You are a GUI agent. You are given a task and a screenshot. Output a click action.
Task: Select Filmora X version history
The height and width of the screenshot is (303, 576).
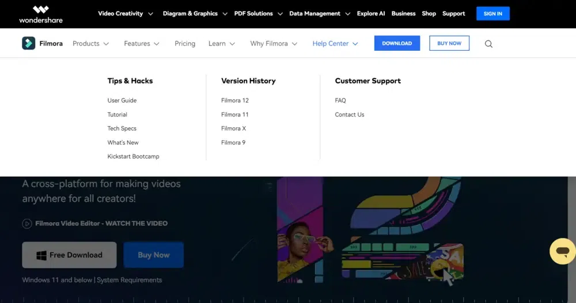[x=234, y=128]
